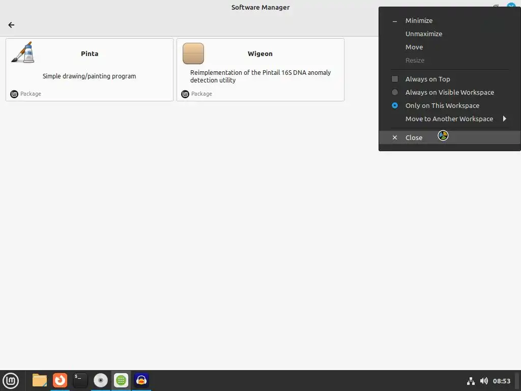
Task: Open the Pinta paintbrush app icon
Action: [x=22, y=52]
